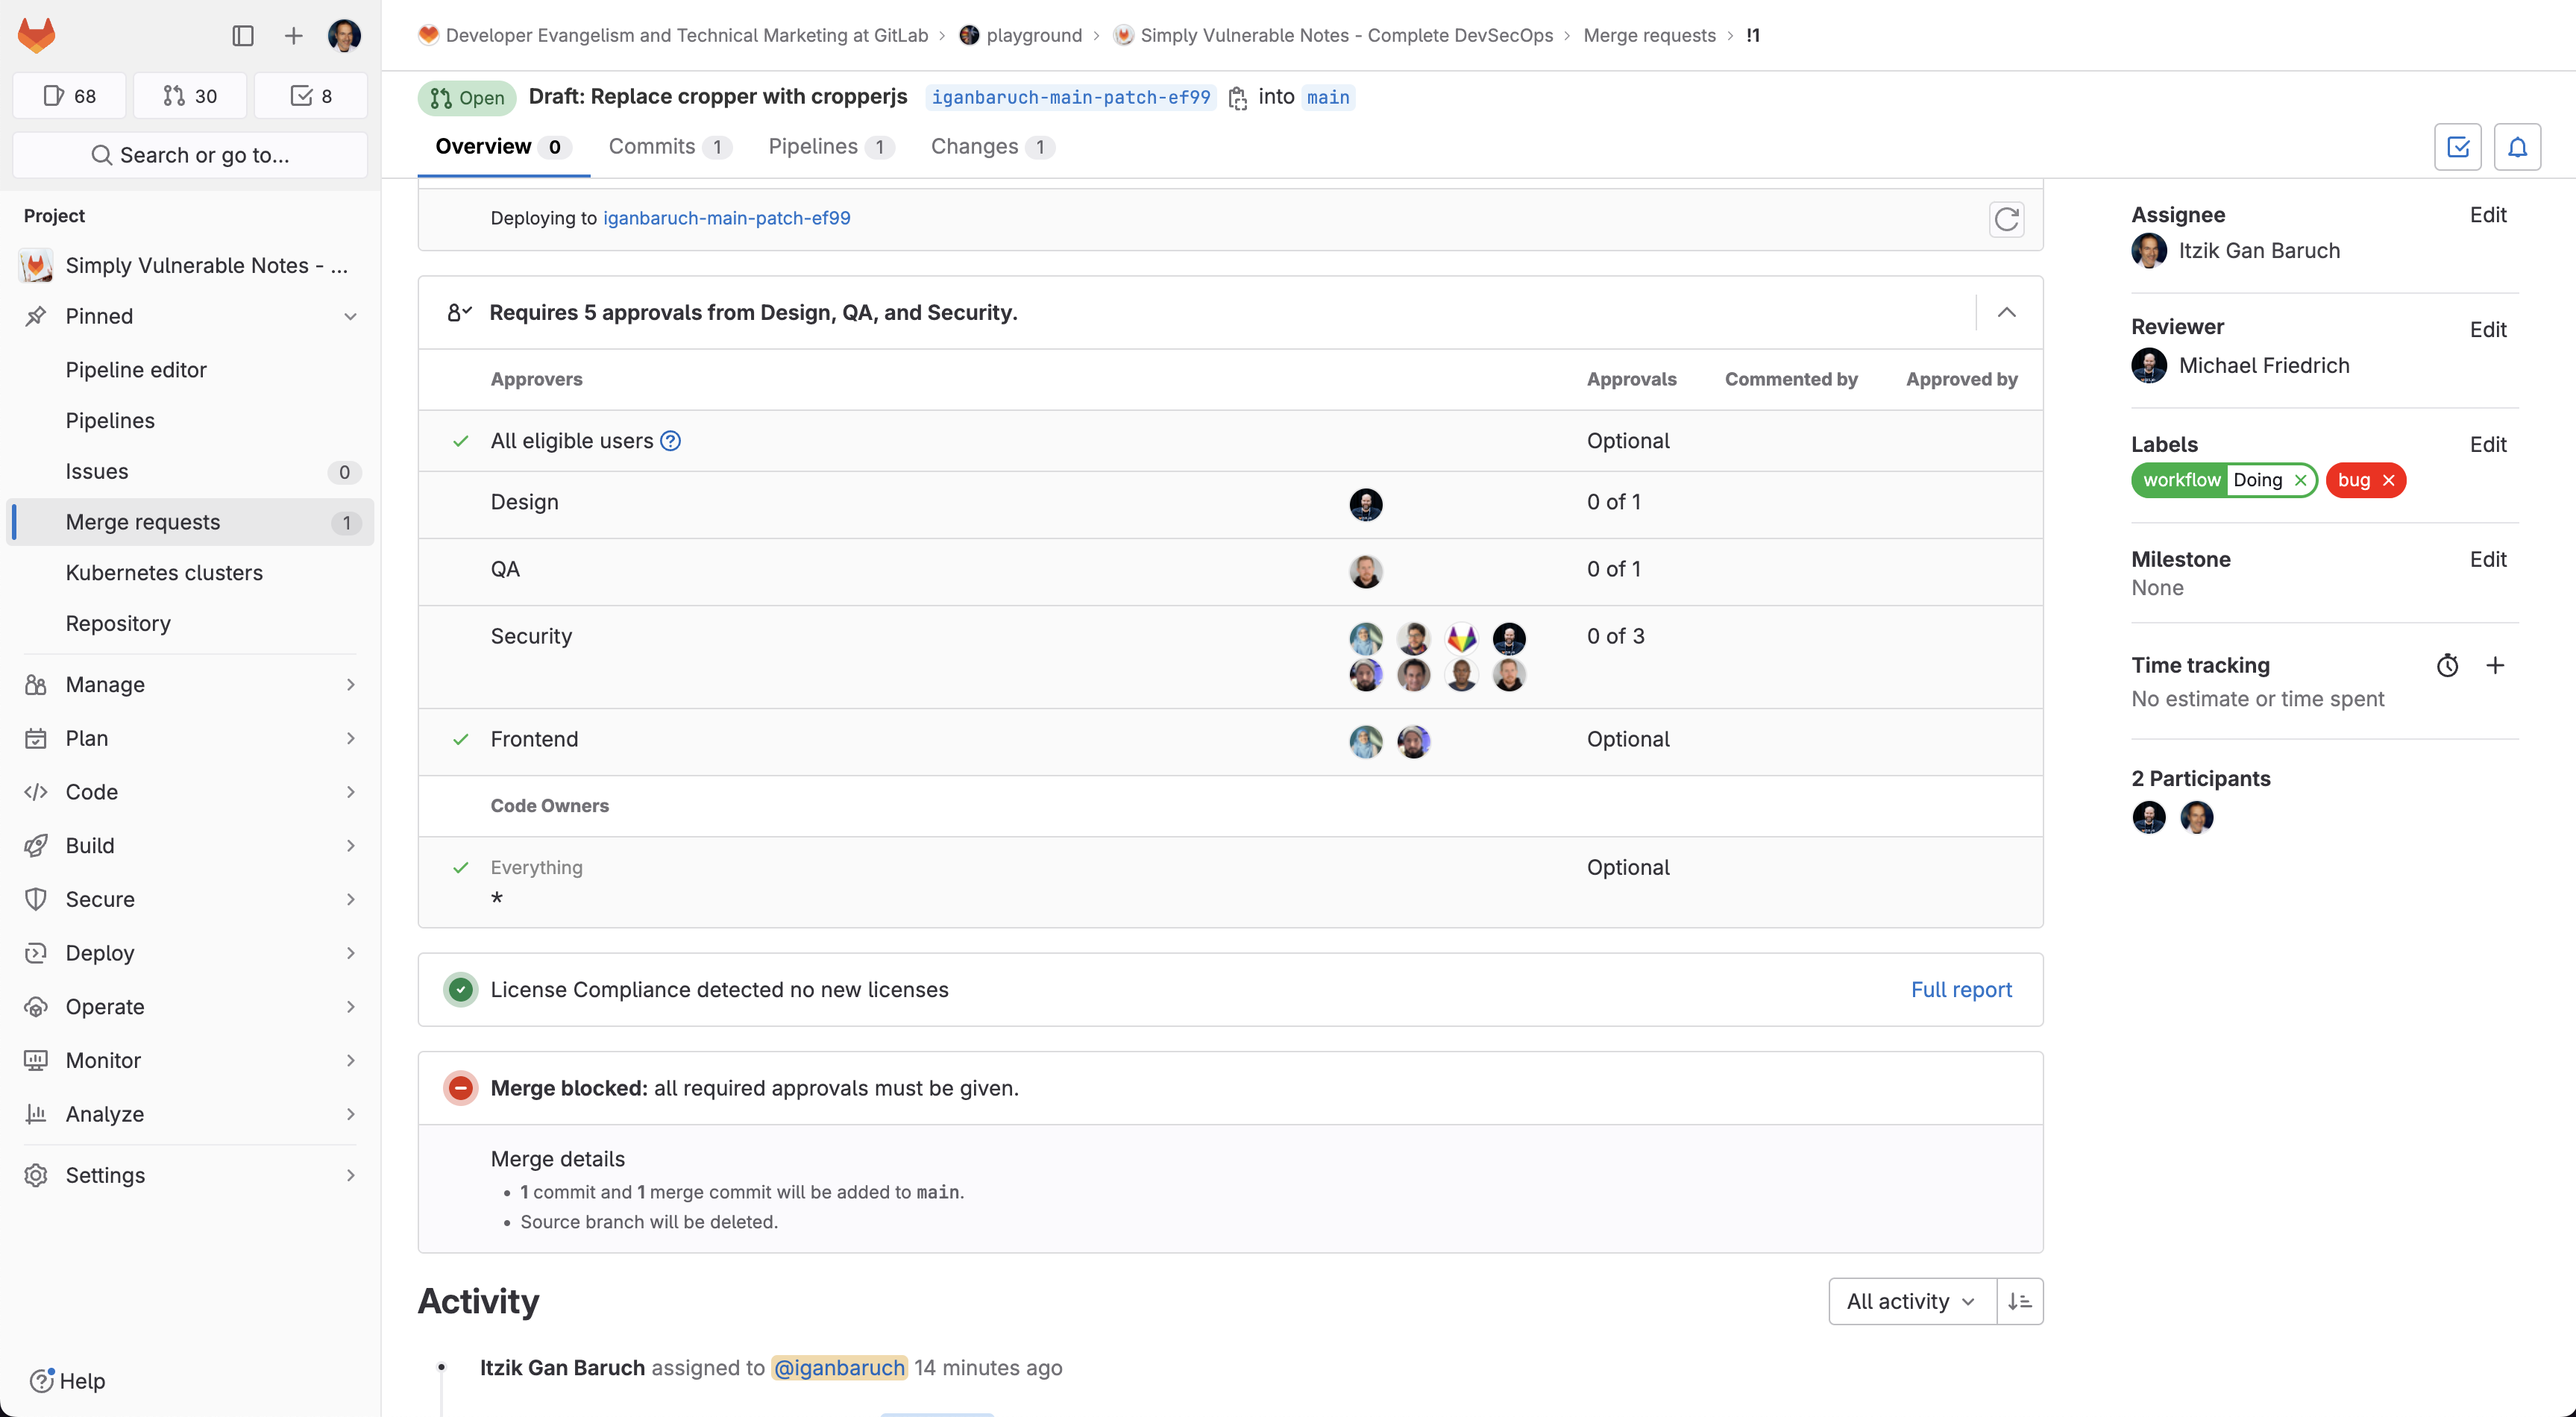Expand the Secure sidebar menu

tap(190, 899)
